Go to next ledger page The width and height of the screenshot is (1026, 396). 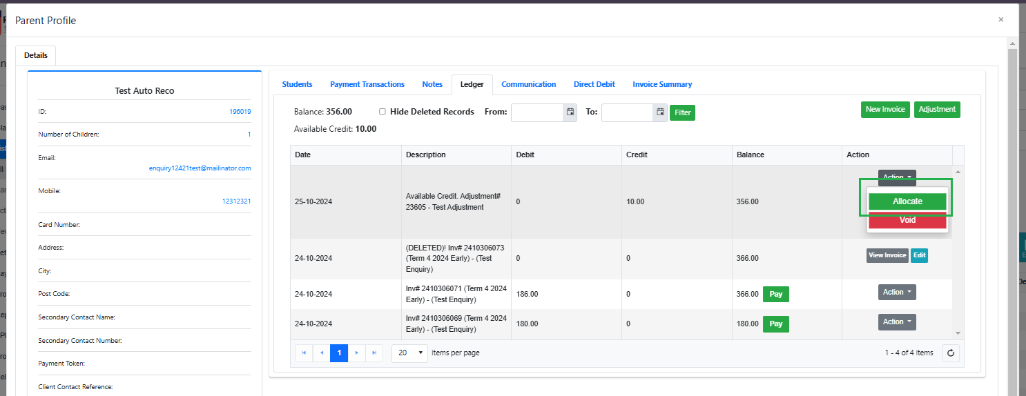[x=356, y=353]
